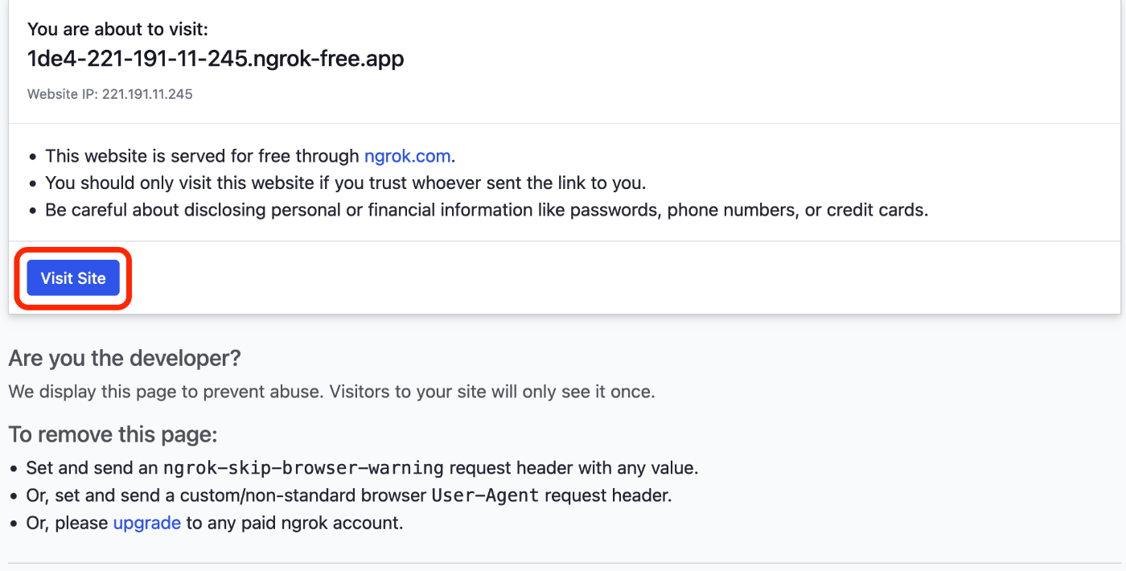Click the 'to any paid ngrok account' text
The height and width of the screenshot is (571, 1126).
click(294, 523)
